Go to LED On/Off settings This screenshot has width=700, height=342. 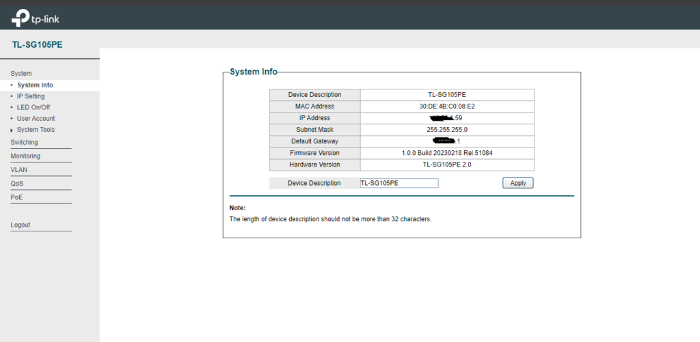coord(33,107)
